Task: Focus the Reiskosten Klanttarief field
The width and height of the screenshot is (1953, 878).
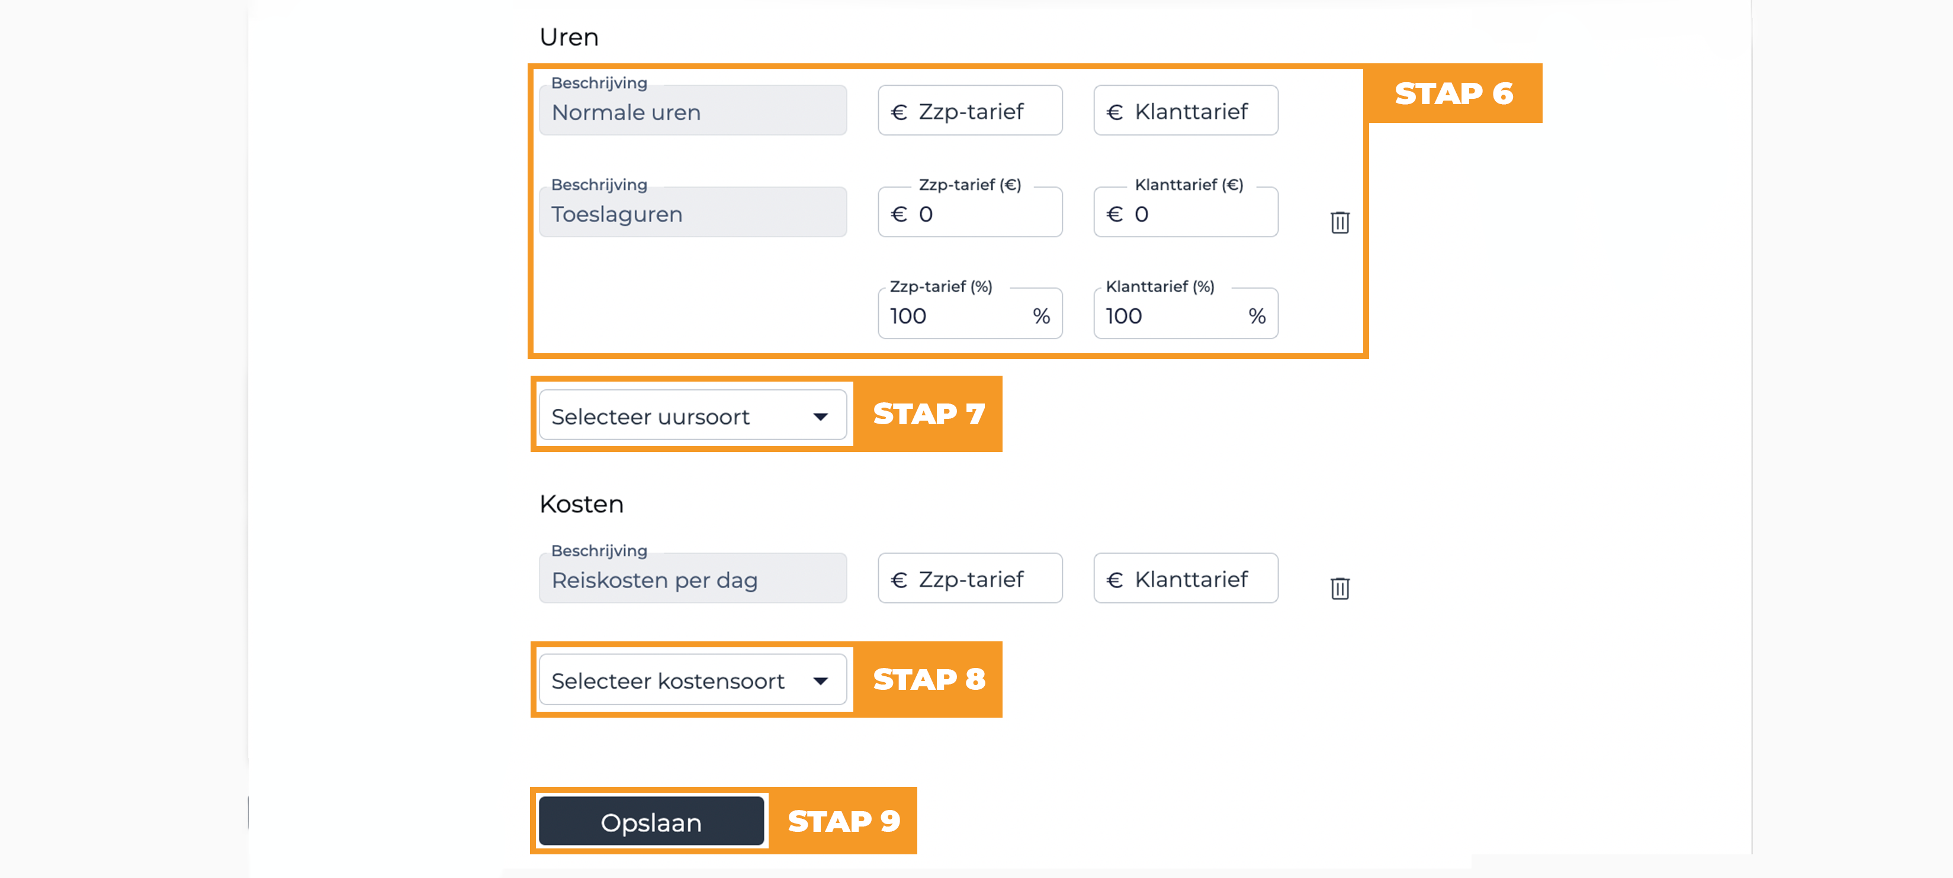Action: pos(1186,578)
